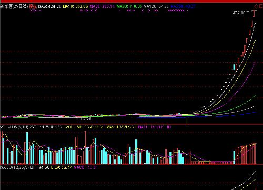Click the red label right of the stock name

tap(33, 6)
